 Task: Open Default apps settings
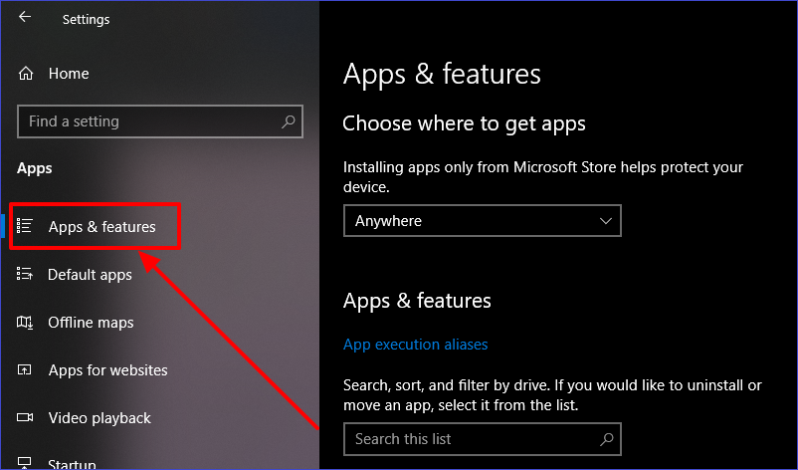90,275
